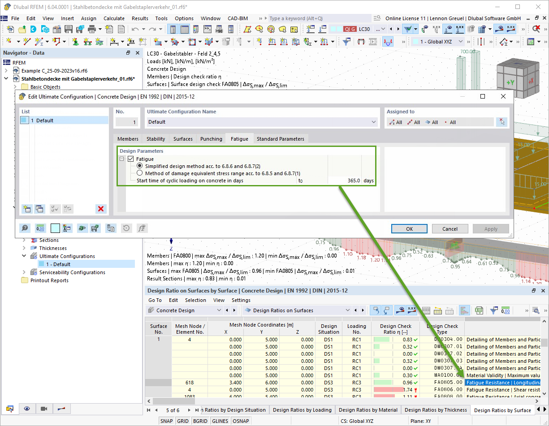Click the Copy configuration icon in dialog list

pos(39,209)
